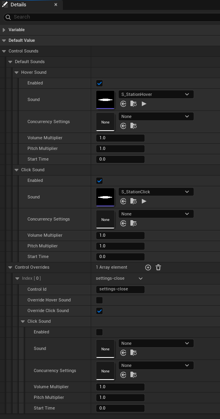Click the 'Override Hover Sound' label

click(49, 300)
